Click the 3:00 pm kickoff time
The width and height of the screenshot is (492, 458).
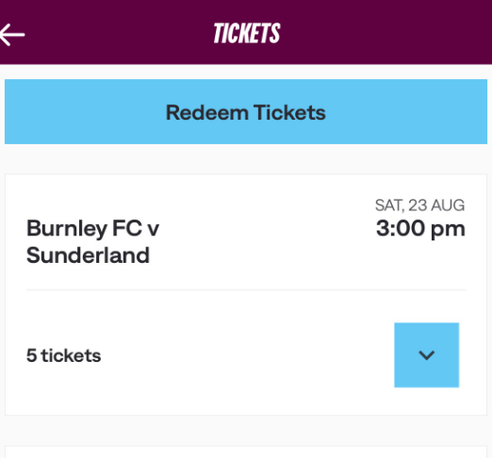(420, 229)
